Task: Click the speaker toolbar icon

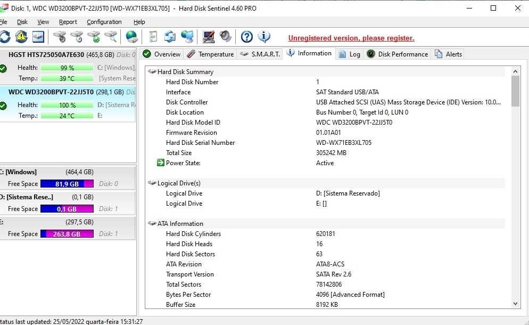Action: [x=225, y=36]
